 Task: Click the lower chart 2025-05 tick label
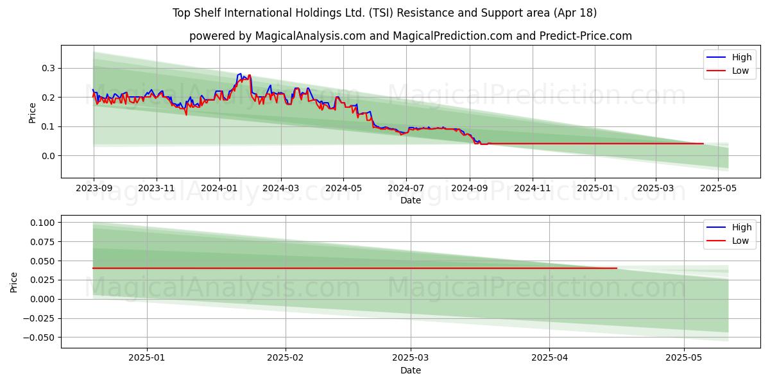[x=683, y=358]
